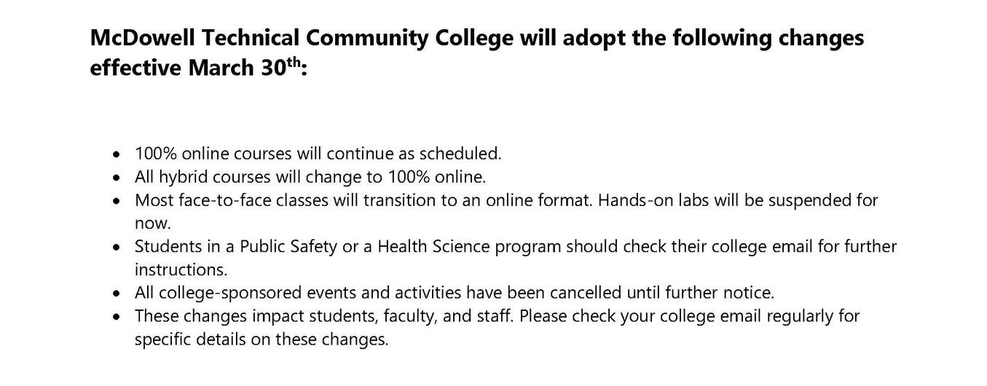Click the bullet point before "All hybrid courses"
Image resolution: width=987 pixels, height=386 pixels.
coord(117,177)
